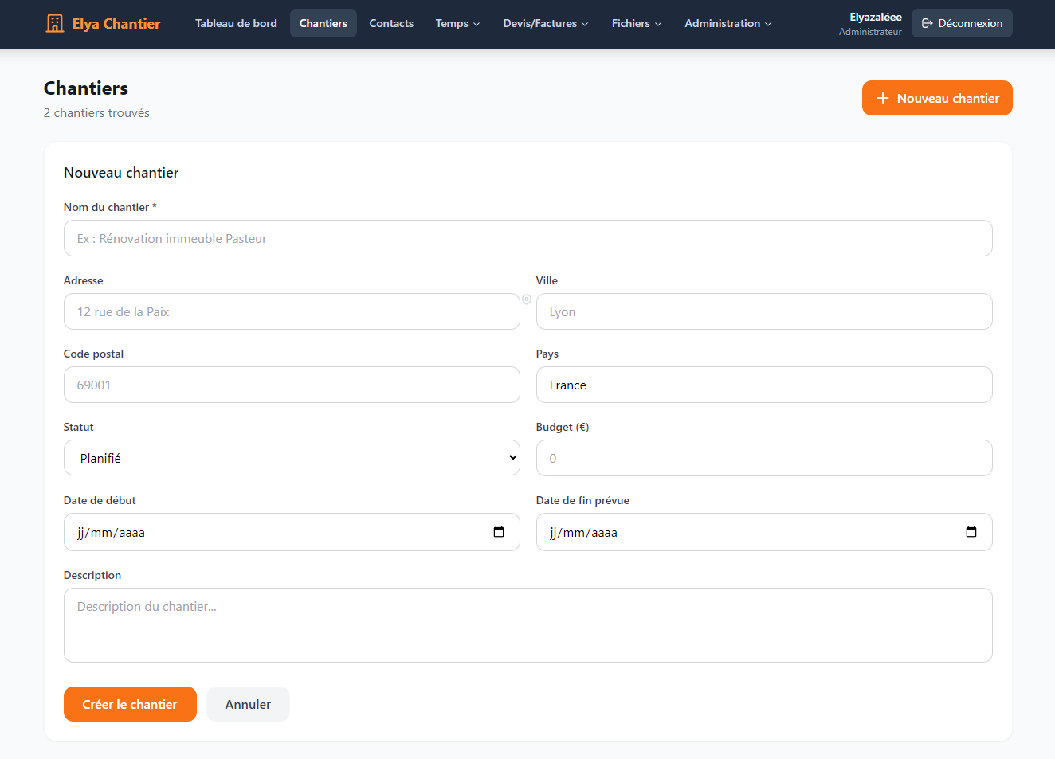1055x759 pixels.
Task: Open the Administration dropdown
Action: (x=728, y=23)
